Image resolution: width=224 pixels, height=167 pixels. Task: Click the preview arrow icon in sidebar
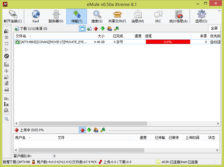(x=7, y=71)
